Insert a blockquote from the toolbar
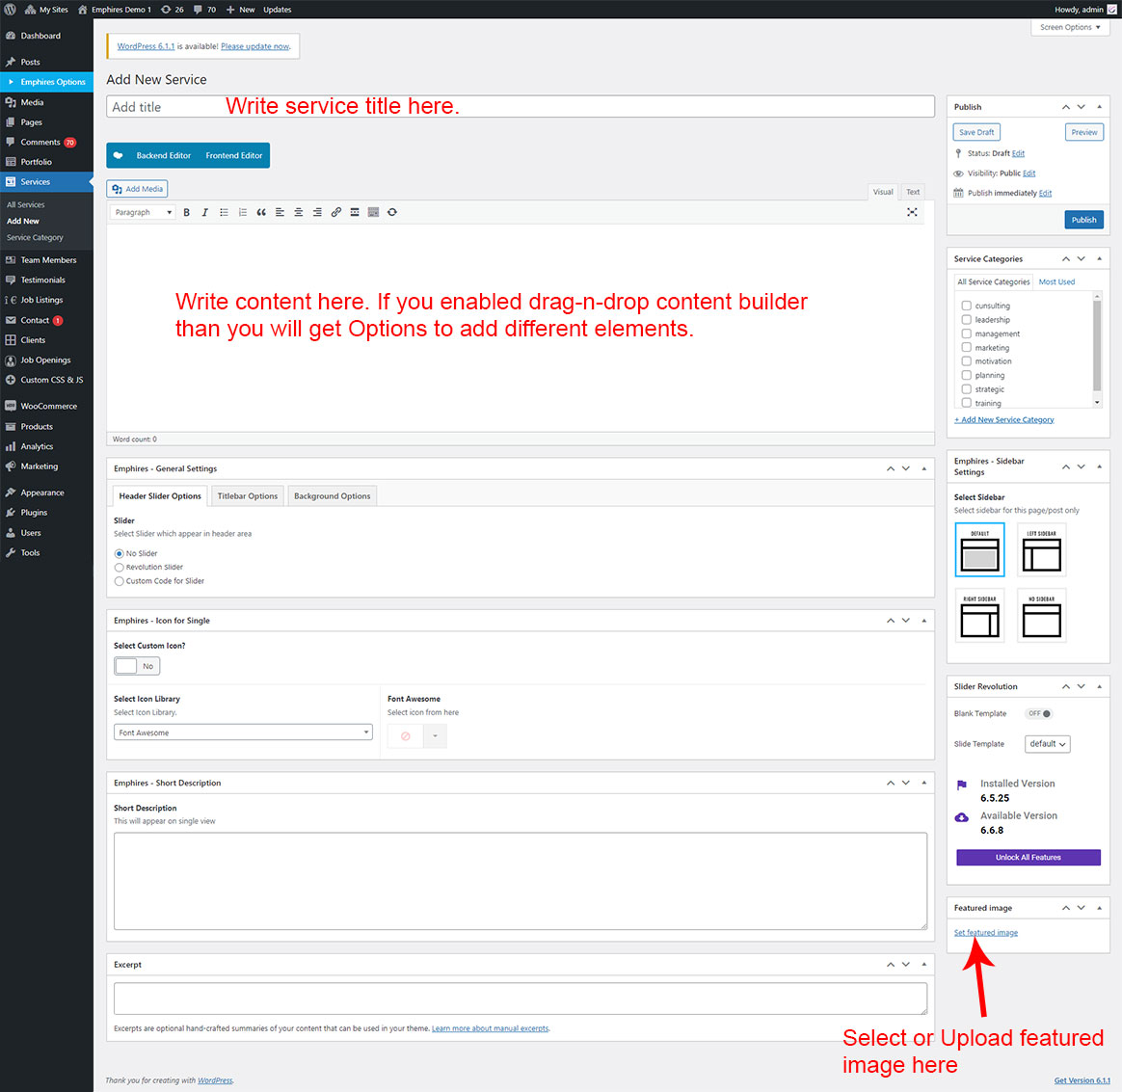Viewport: 1122px width, 1092px height. (261, 212)
